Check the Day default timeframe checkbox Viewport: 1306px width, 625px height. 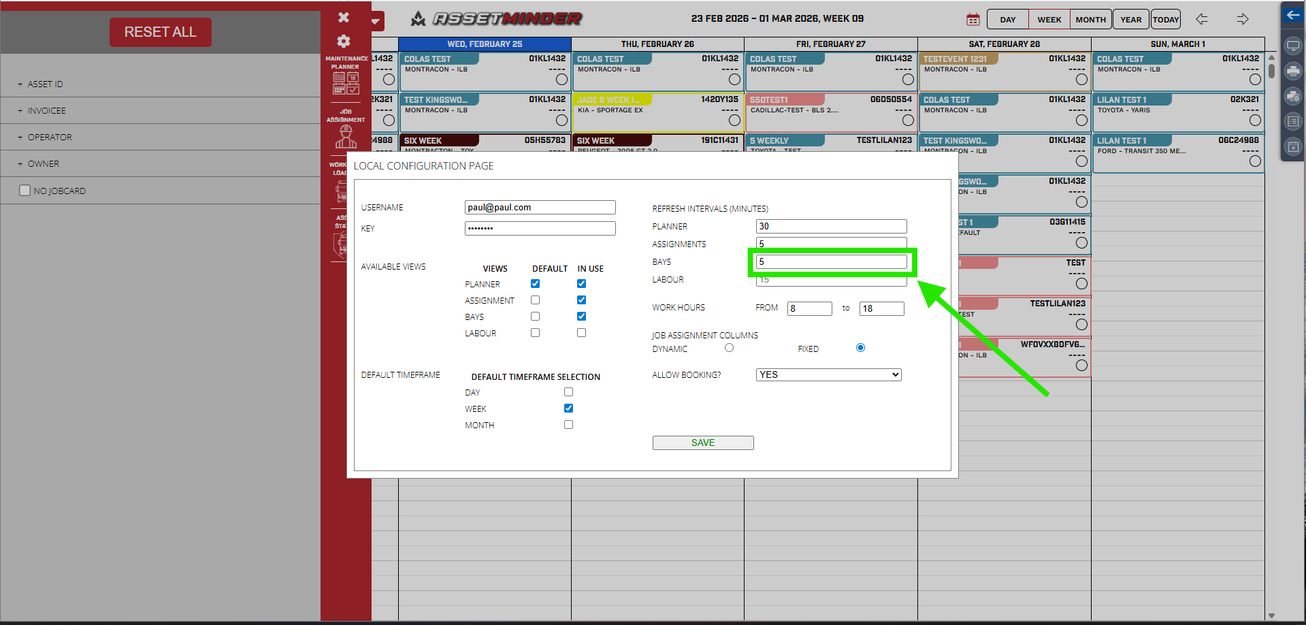(568, 392)
